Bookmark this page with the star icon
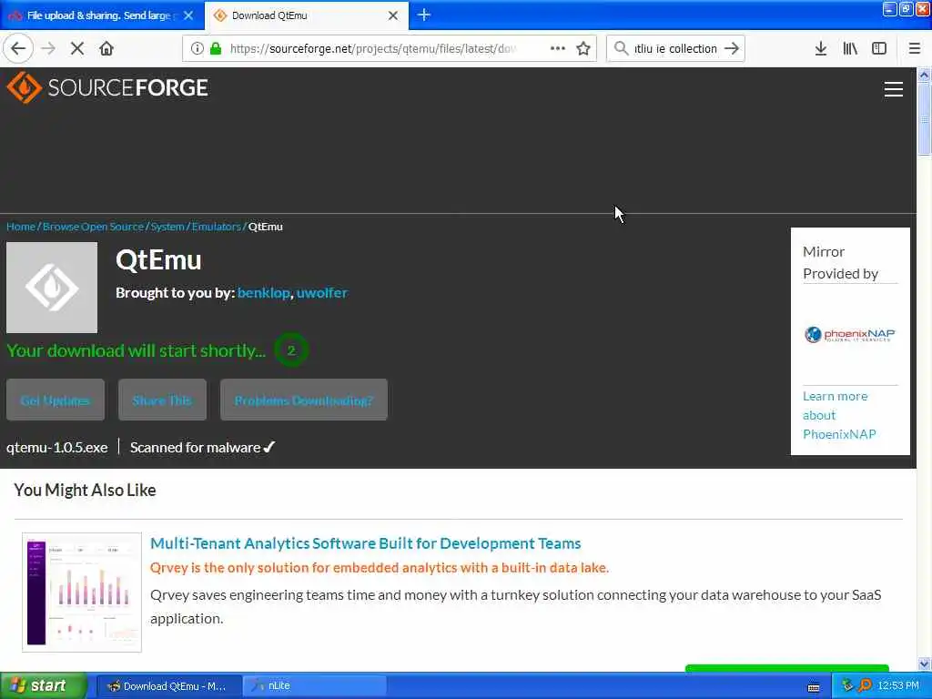 (583, 48)
